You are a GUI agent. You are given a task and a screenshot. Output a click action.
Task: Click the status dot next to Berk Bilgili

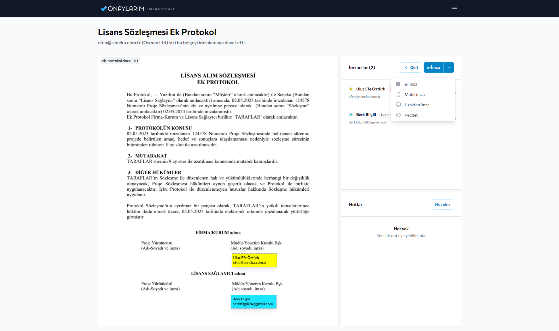(351, 114)
